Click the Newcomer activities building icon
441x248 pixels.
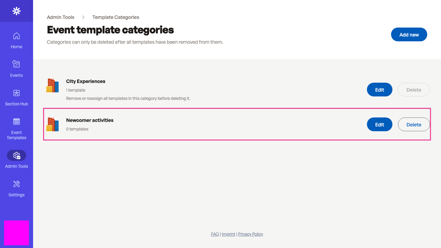pyautogui.click(x=52, y=124)
